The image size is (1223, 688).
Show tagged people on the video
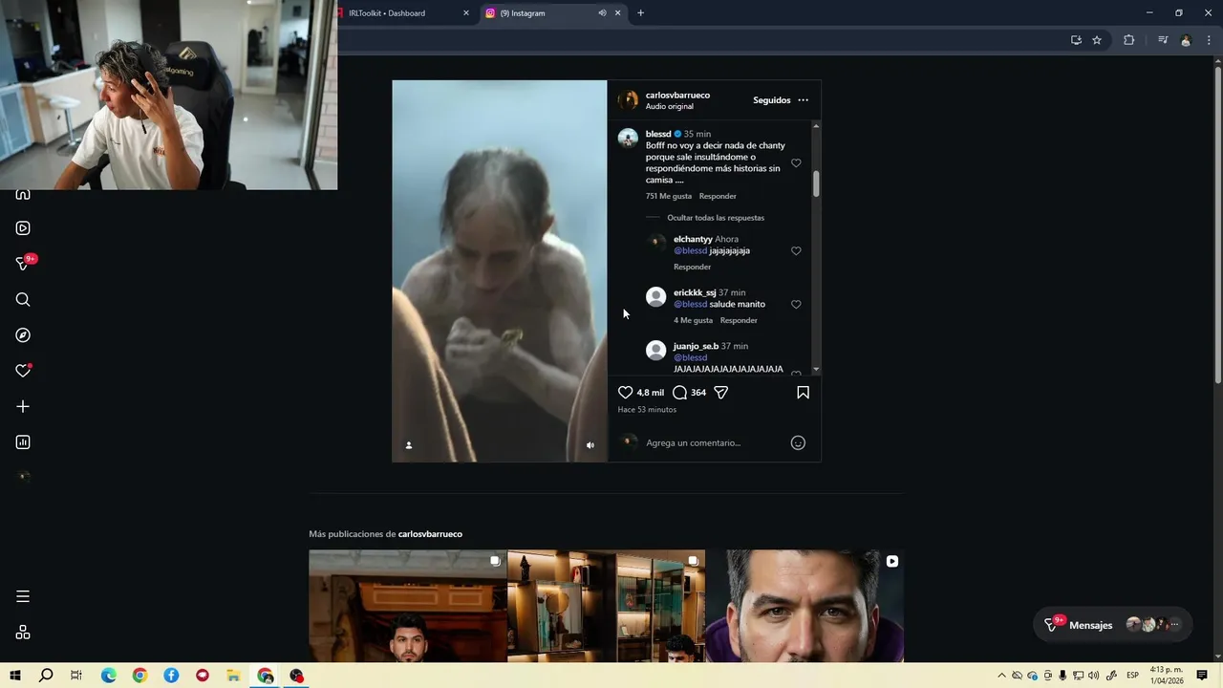coord(409,445)
